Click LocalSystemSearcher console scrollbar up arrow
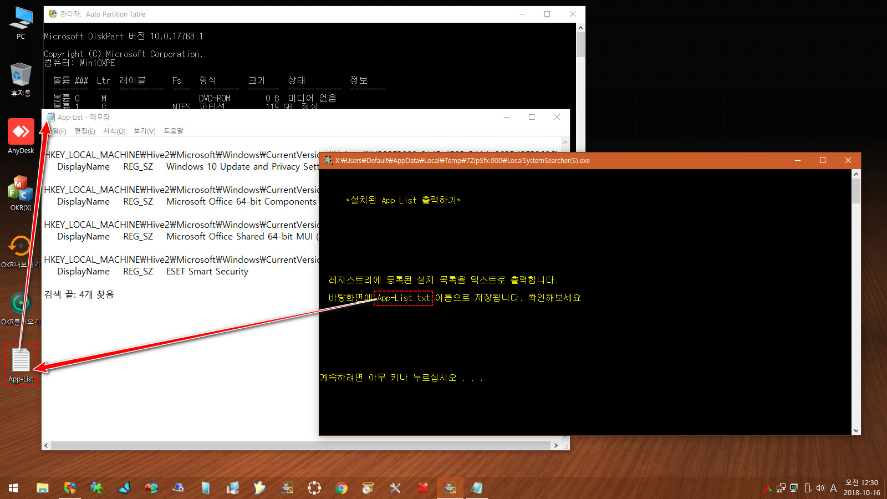The height and width of the screenshot is (499, 887). click(x=856, y=174)
